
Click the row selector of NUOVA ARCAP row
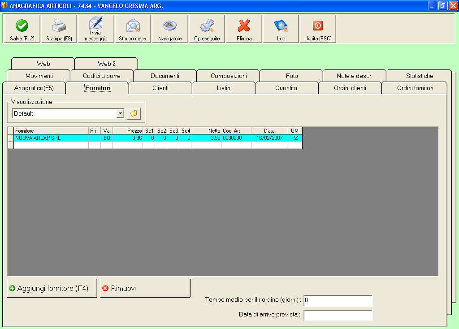[11, 138]
